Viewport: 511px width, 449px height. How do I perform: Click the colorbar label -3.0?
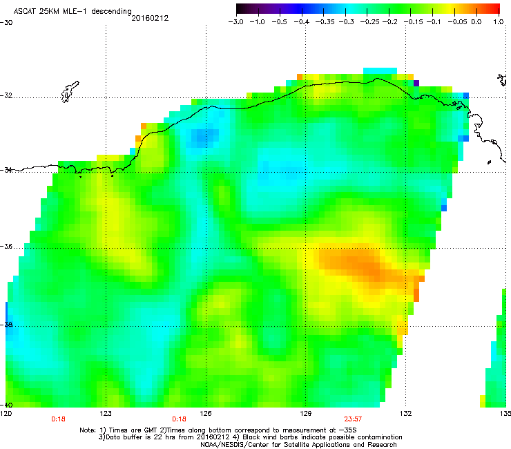pyautogui.click(x=235, y=22)
